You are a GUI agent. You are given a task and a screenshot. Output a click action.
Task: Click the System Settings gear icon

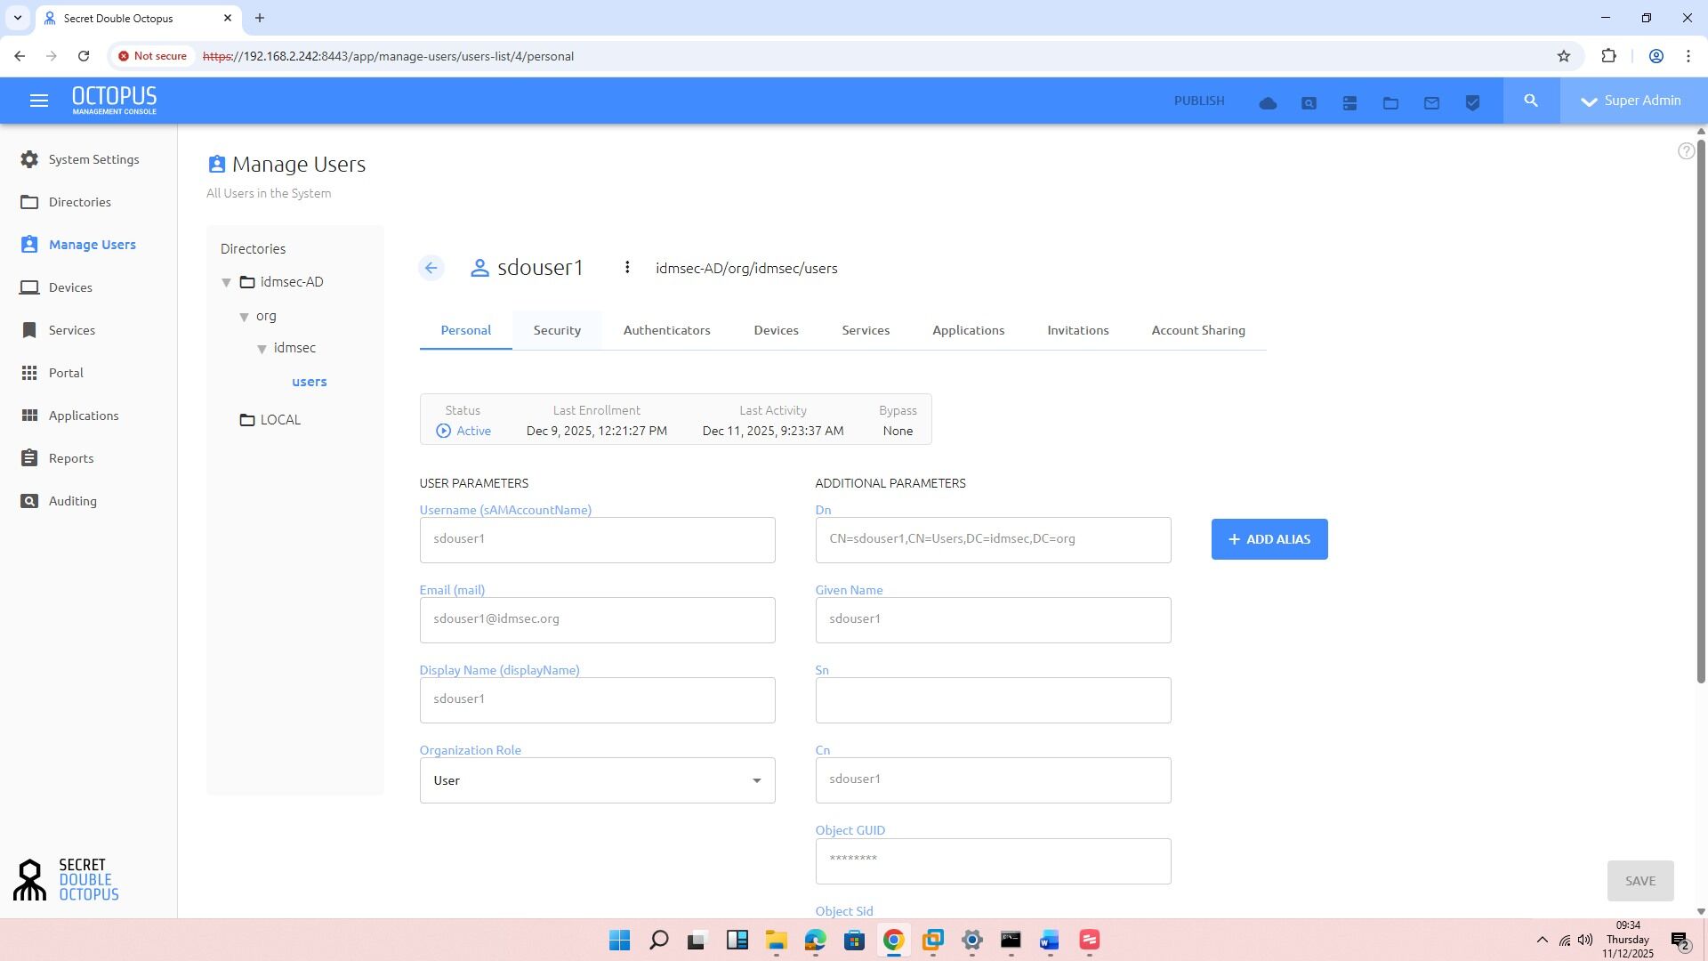(29, 159)
